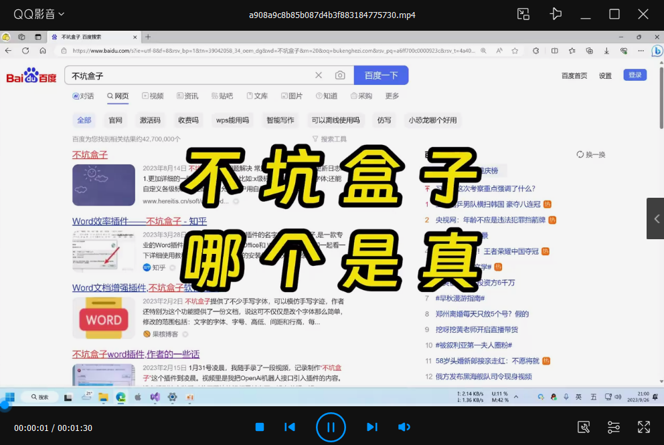Open hot topic #早秋漫游指南#
The width and height of the screenshot is (664, 445).
tap(460, 299)
